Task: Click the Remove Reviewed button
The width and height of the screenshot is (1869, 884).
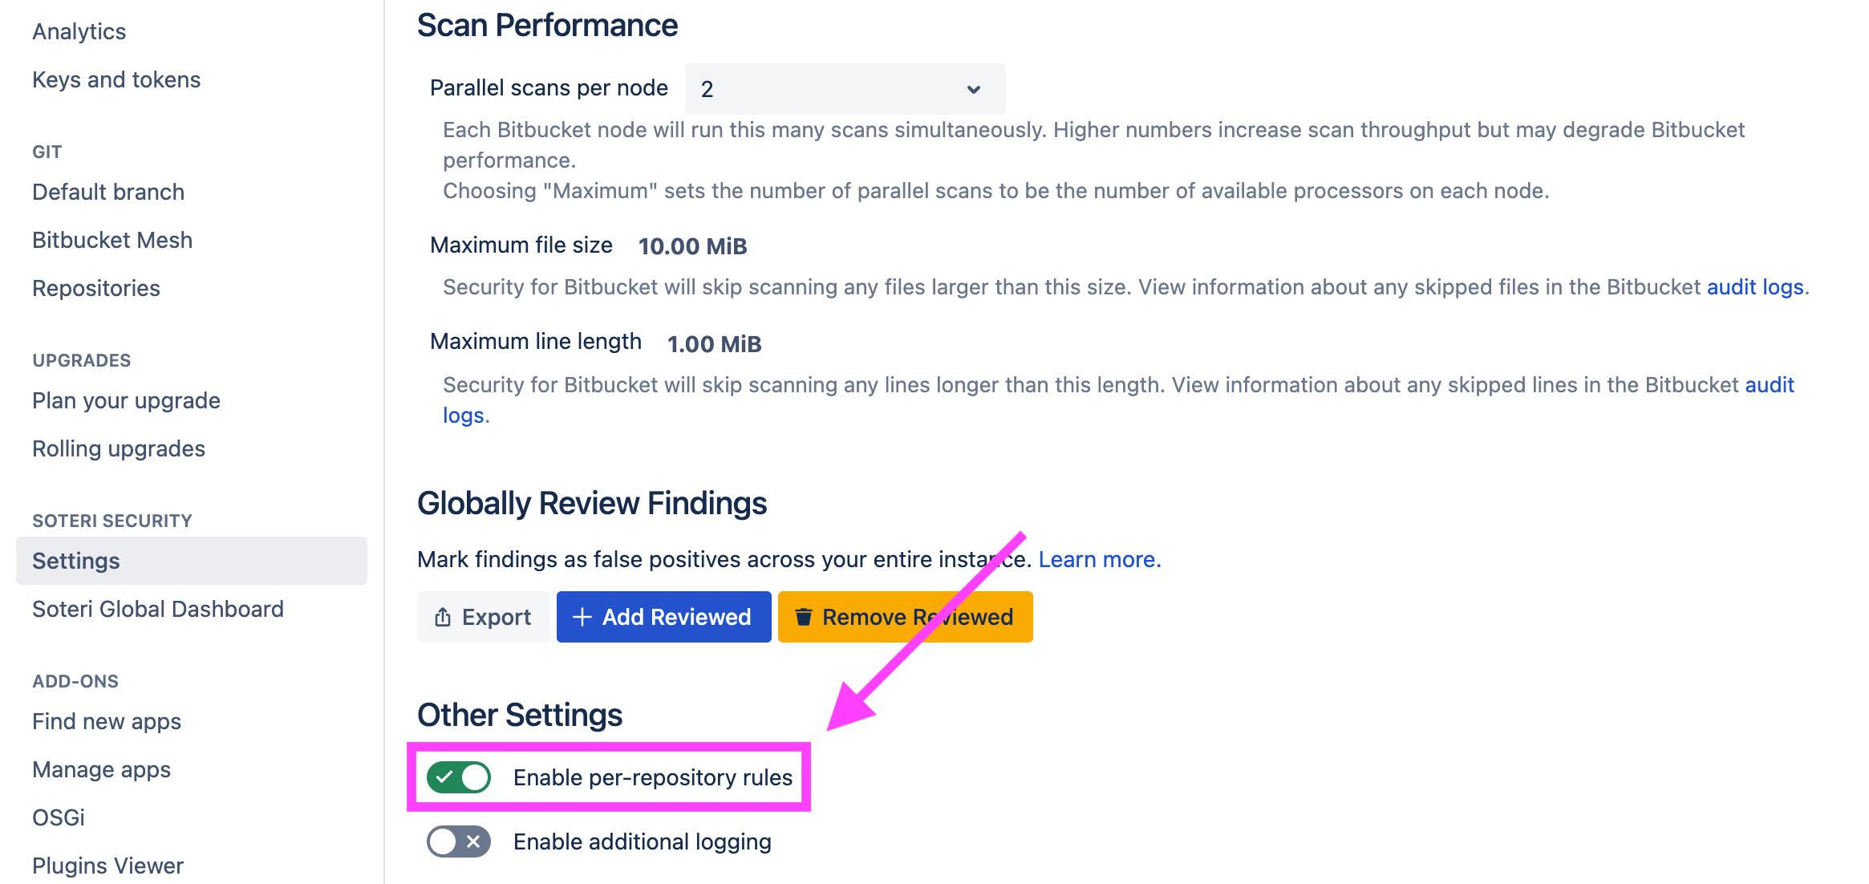Action: click(904, 616)
